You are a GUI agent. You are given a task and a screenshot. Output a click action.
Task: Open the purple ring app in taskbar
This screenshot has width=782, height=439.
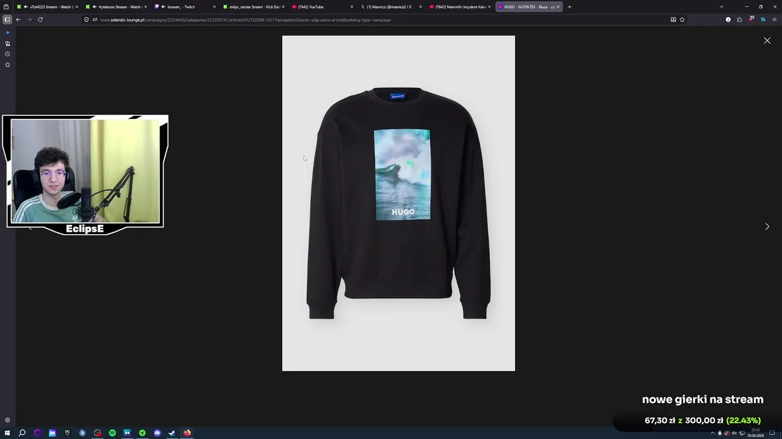(37, 433)
